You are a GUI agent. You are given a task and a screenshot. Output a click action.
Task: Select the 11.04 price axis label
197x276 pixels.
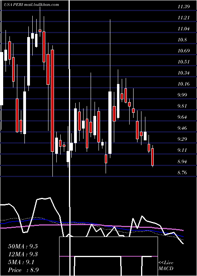[184, 29]
